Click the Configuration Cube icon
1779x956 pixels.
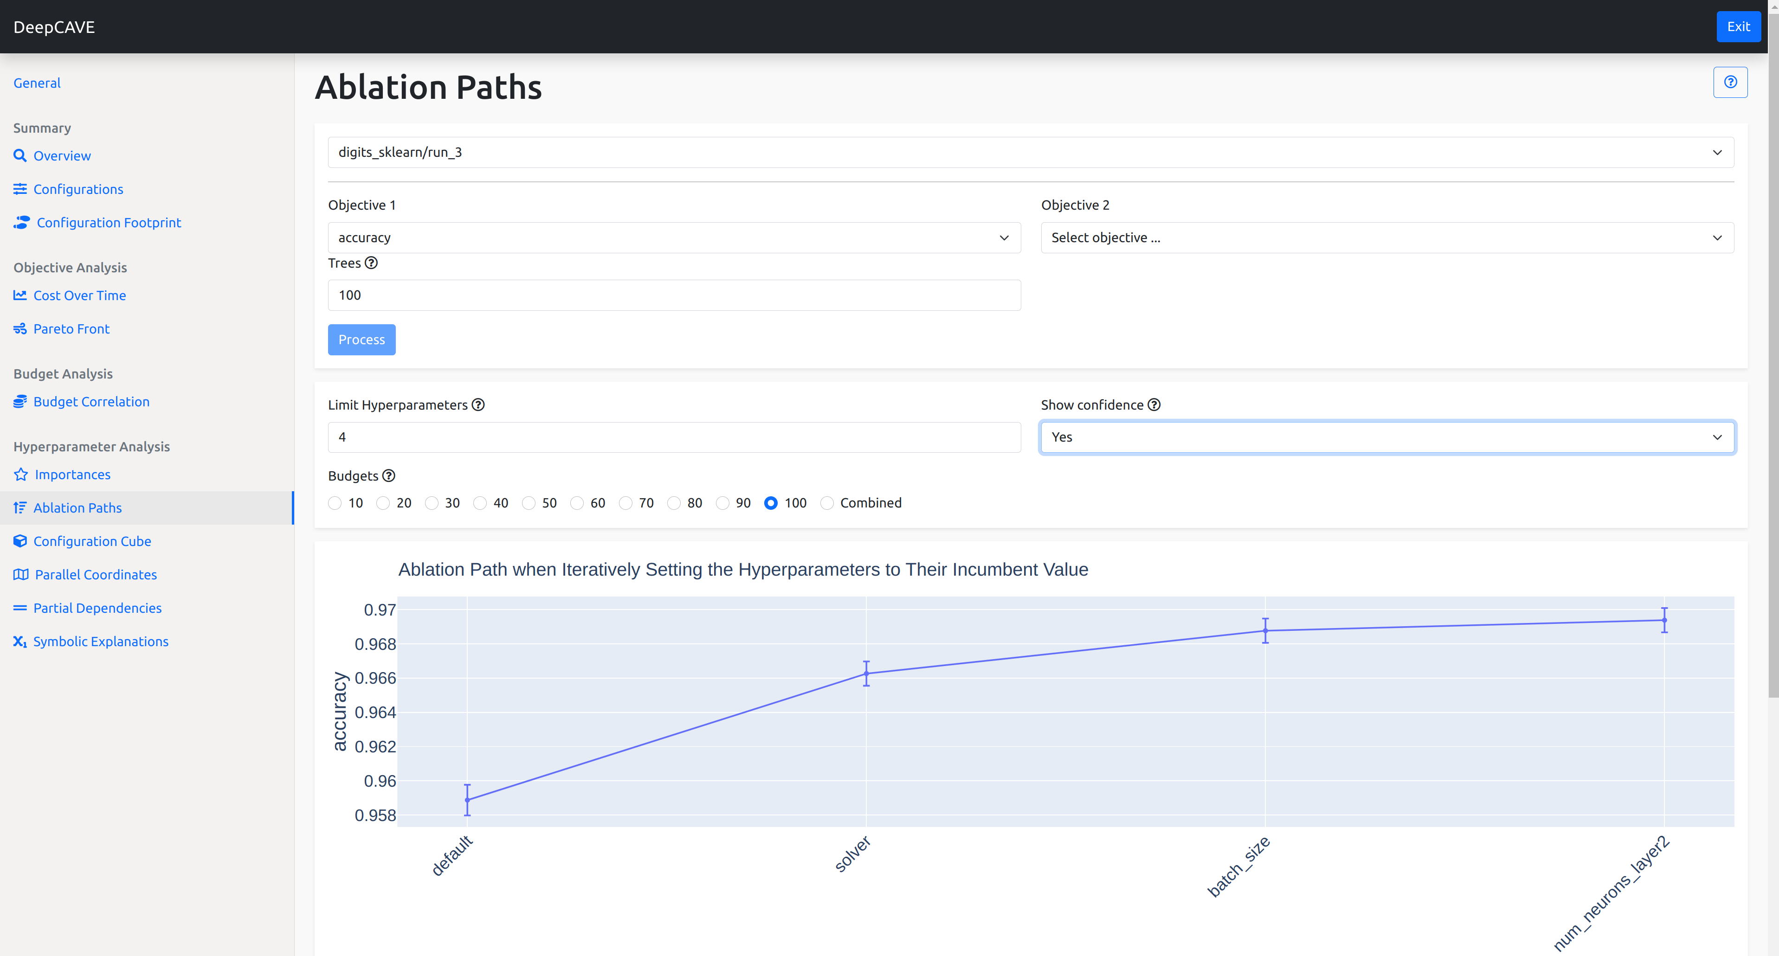(20, 541)
